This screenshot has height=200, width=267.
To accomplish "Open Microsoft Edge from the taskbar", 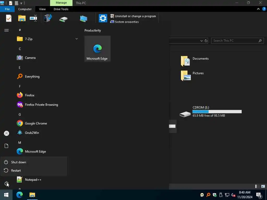I will pyautogui.click(x=20, y=195).
